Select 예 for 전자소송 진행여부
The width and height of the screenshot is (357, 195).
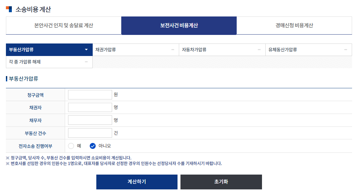point(71,146)
